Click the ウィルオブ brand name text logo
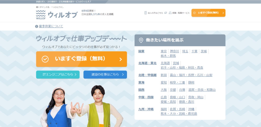Image resolution: width=261 pixels, height=127 pixels. click(x=63, y=15)
